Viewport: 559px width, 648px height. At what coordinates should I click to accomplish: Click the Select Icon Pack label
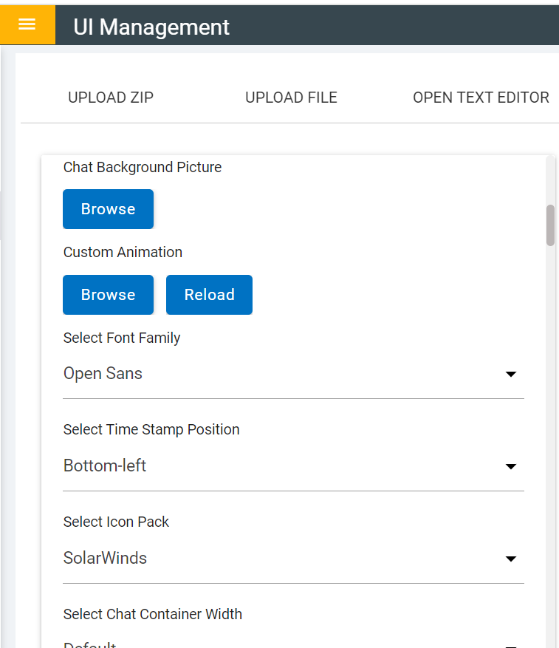click(116, 522)
